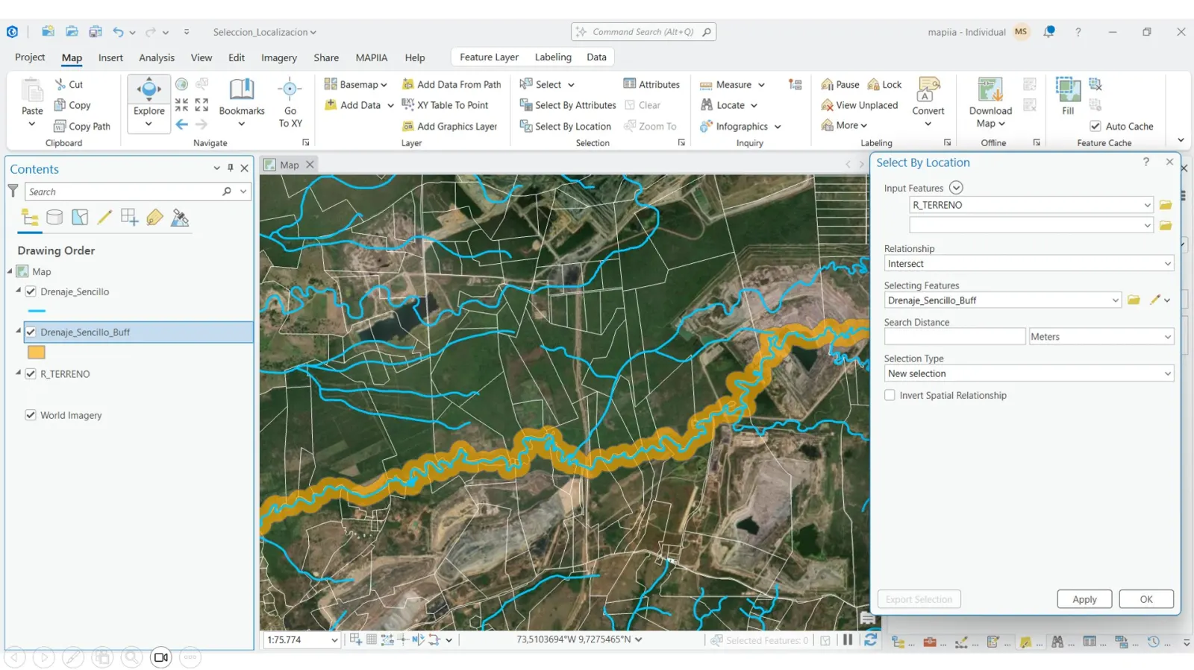Enable Invert Spatial Relationship
Image resolution: width=1194 pixels, height=670 pixels.
tap(890, 395)
